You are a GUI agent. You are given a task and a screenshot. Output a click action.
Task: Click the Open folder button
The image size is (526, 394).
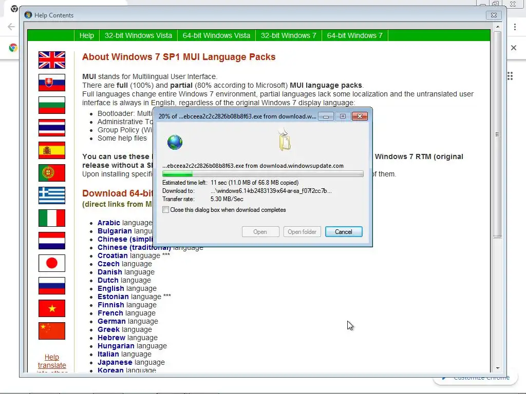click(302, 232)
